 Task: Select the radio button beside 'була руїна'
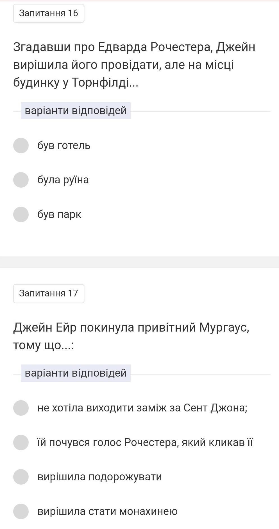[x=21, y=180]
